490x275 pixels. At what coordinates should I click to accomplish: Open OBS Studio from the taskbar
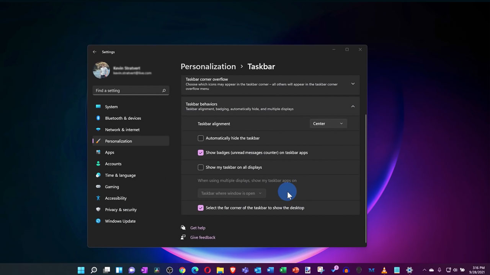169,270
